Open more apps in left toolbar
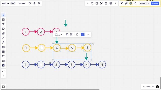 pyautogui.click(x=3, y=65)
